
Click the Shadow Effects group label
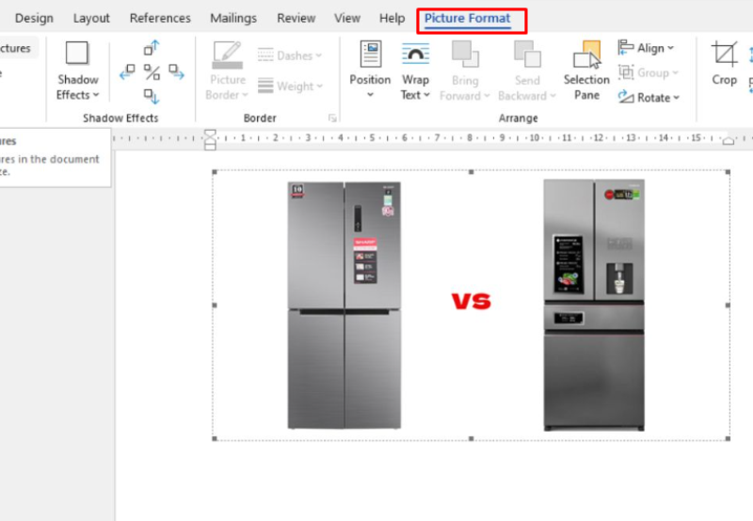(x=120, y=118)
